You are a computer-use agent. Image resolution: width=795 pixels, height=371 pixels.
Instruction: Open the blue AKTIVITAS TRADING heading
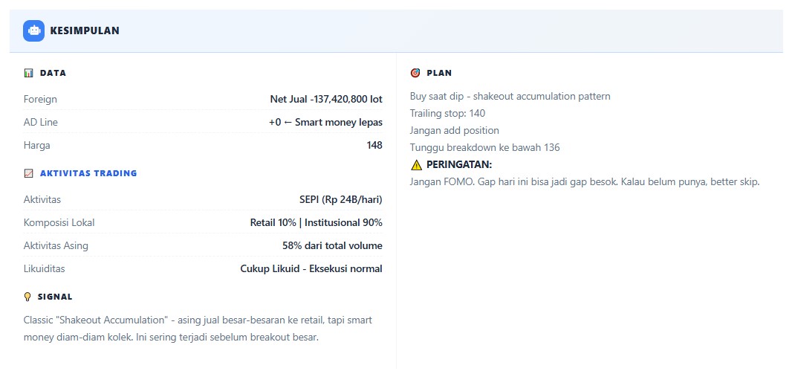click(x=88, y=173)
